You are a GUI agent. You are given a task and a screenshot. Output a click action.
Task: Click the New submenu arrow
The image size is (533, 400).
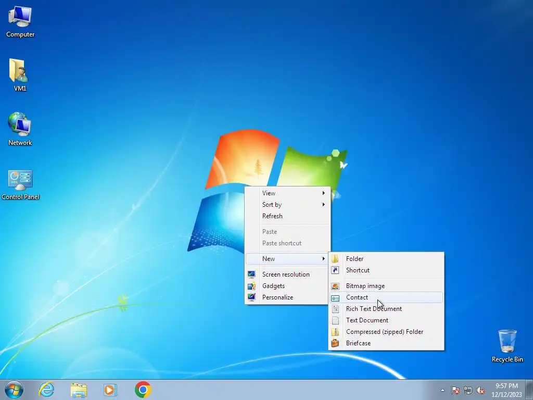pos(324,259)
